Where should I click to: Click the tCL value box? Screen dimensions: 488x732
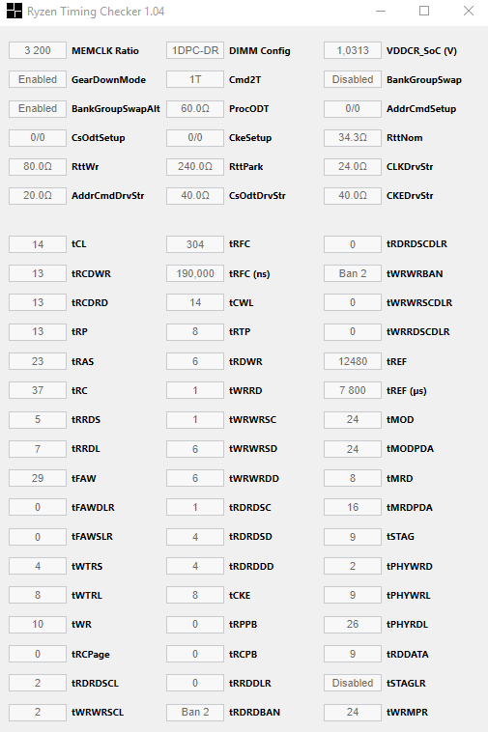pos(38,244)
